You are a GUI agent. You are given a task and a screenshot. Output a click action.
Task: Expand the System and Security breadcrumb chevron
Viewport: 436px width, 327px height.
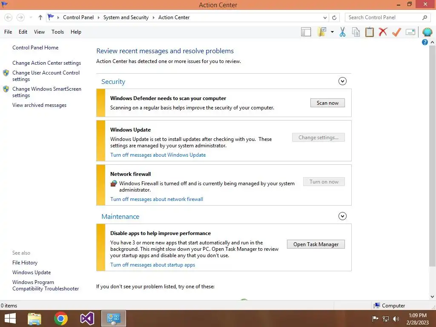[153, 17]
